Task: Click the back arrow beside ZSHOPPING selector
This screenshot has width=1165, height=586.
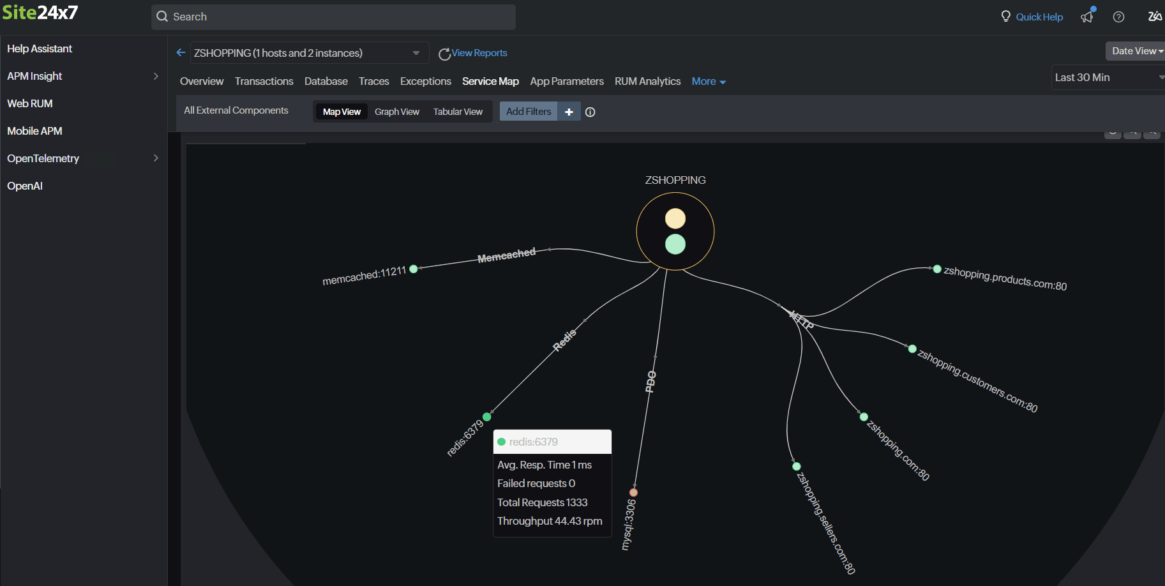Action: click(x=181, y=53)
